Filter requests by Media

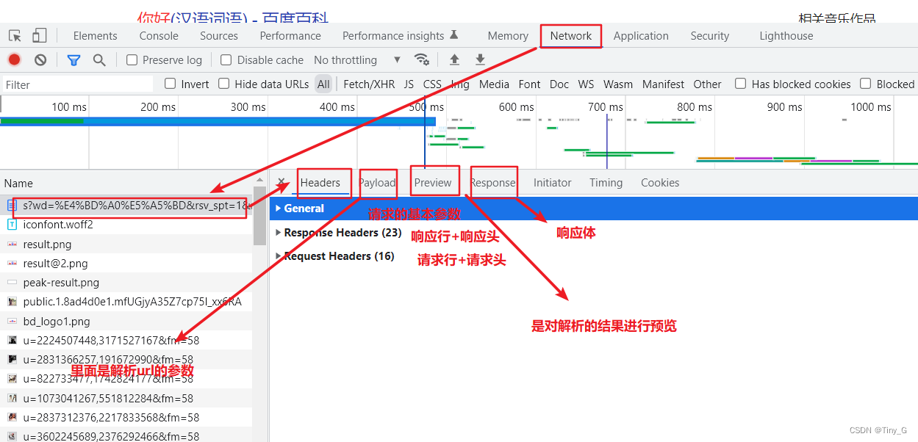point(494,84)
